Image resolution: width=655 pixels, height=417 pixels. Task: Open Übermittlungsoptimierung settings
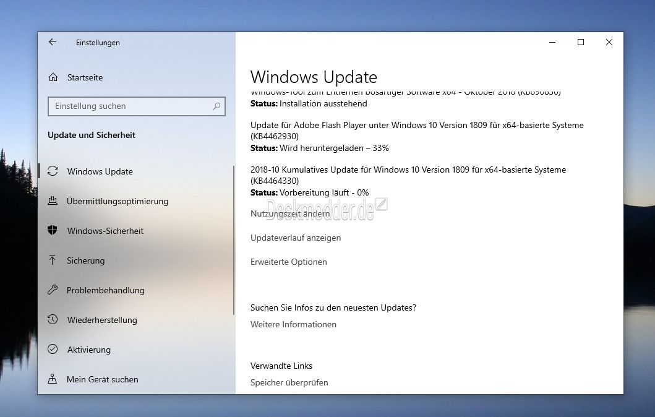pos(118,201)
